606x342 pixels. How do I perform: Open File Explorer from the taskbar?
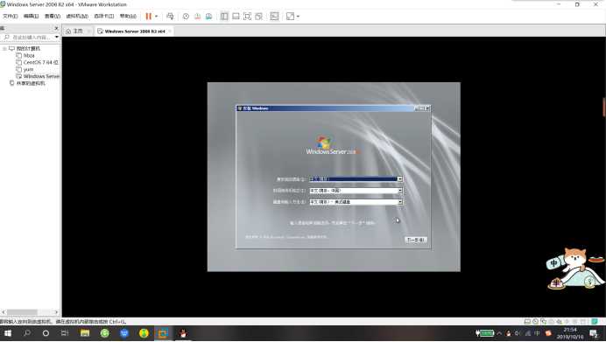click(85, 333)
